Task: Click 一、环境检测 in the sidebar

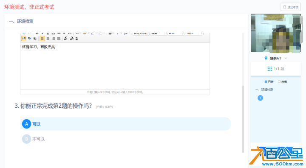Action: pos(264,90)
